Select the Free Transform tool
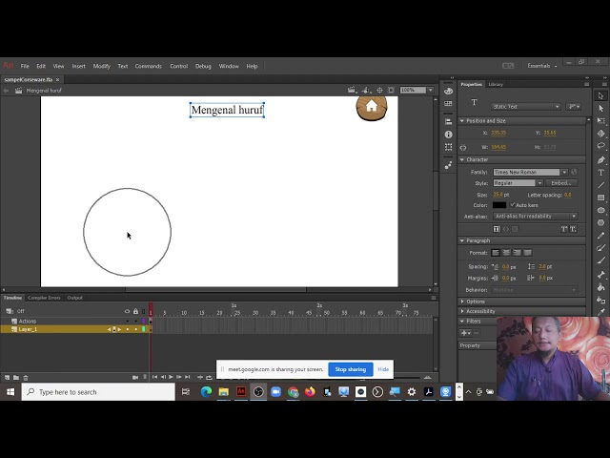 point(600,121)
